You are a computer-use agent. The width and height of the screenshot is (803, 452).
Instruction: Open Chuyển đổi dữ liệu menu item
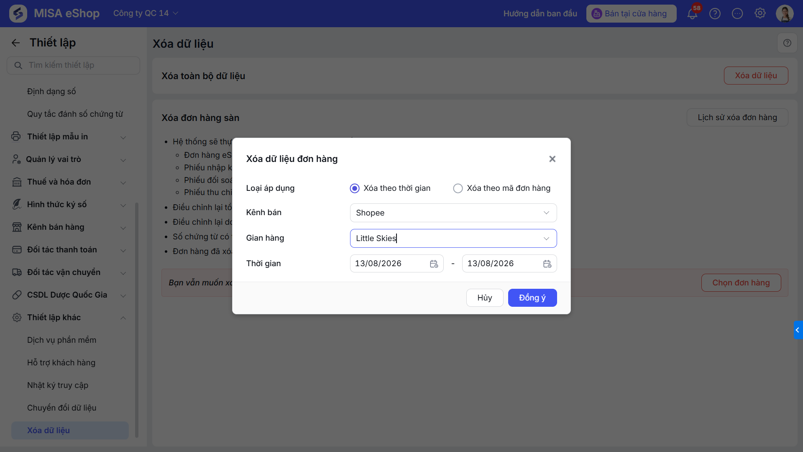point(62,408)
